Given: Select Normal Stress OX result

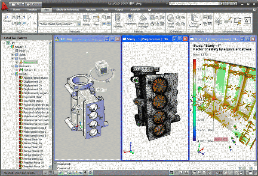Looking at the screenshot, I should click(x=31, y=151).
